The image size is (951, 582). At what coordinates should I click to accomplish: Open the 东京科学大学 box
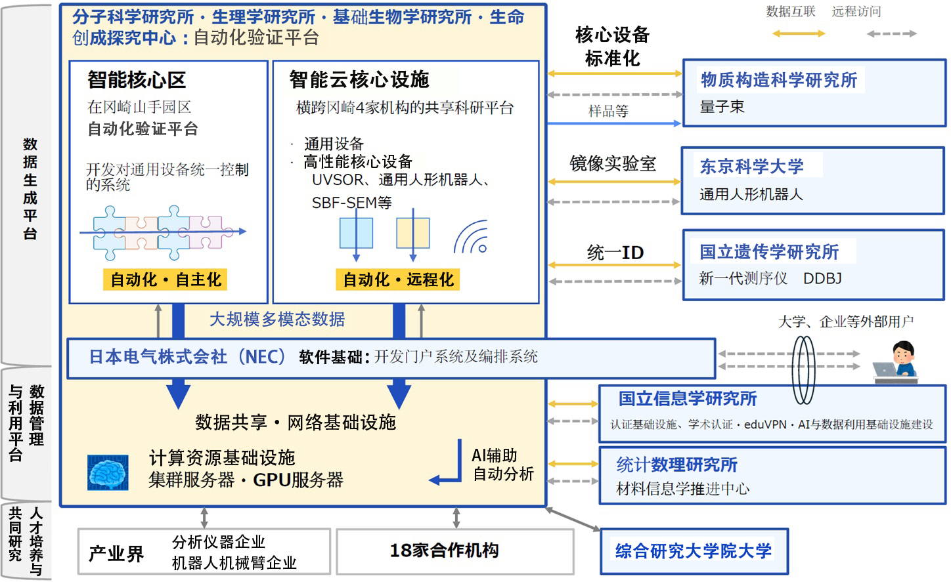point(813,181)
